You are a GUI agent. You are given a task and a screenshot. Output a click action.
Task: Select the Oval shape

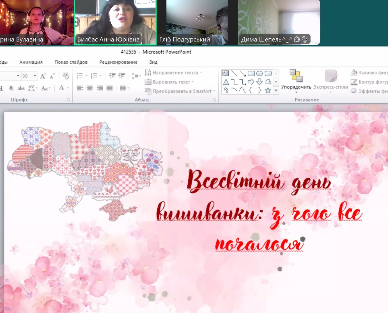(260, 73)
